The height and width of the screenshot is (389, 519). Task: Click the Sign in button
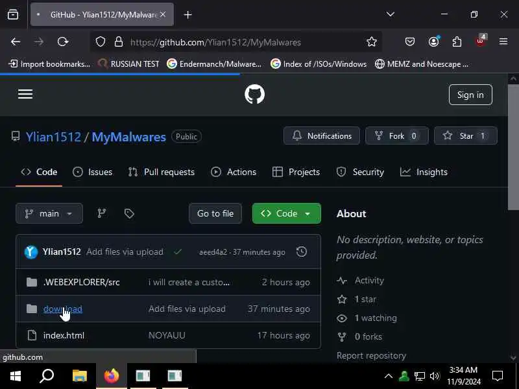pyautogui.click(x=470, y=95)
